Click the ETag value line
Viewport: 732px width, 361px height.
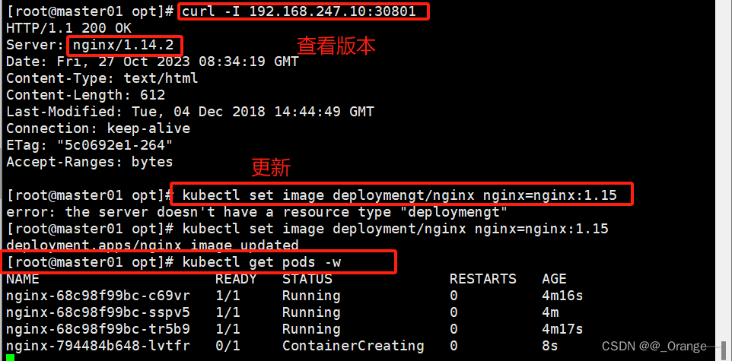(x=89, y=145)
